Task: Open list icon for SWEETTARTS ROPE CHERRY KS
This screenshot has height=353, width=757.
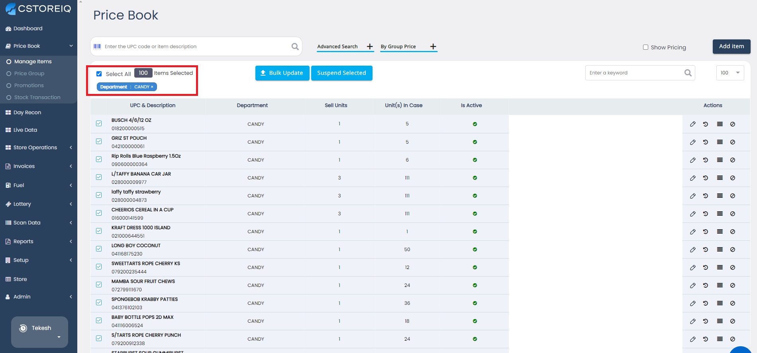Action: tap(720, 267)
